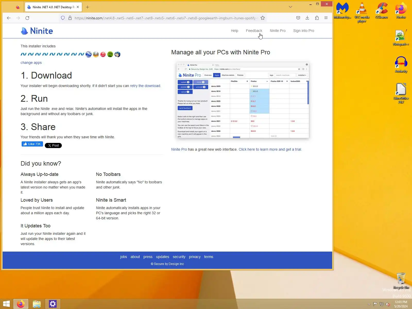412x309 pixels.
Task: Click the 'Secure by Design Inc' footer text
Action: tap(167, 264)
